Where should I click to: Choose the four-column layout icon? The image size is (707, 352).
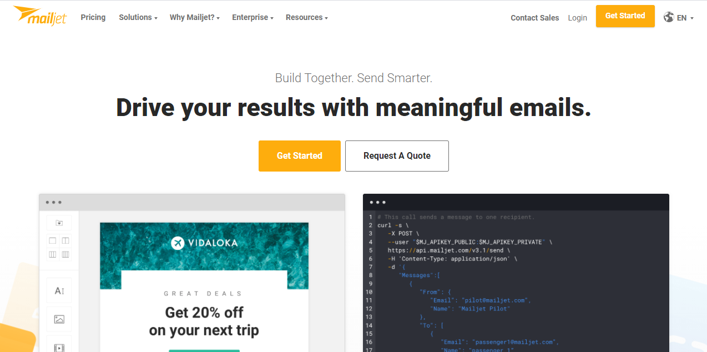[x=65, y=254]
